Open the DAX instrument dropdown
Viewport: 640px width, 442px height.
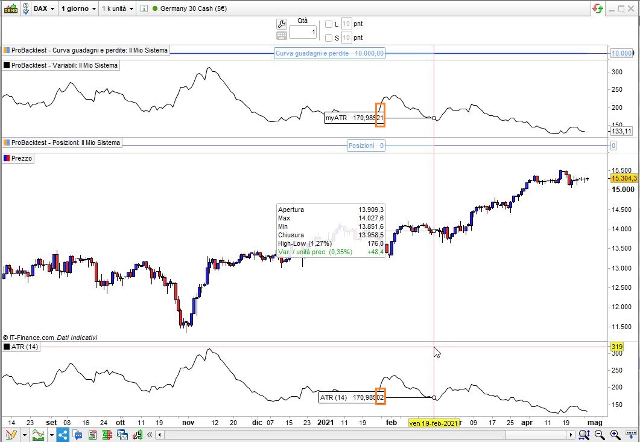(44, 8)
